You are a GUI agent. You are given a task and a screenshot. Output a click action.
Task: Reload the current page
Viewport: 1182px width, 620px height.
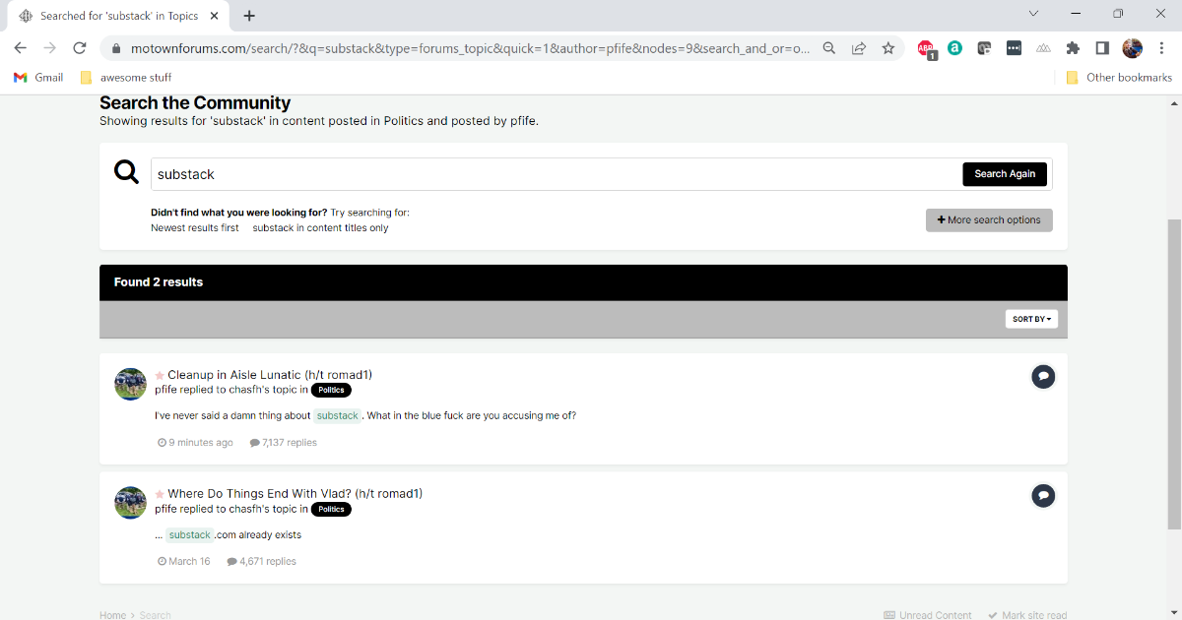click(x=81, y=47)
